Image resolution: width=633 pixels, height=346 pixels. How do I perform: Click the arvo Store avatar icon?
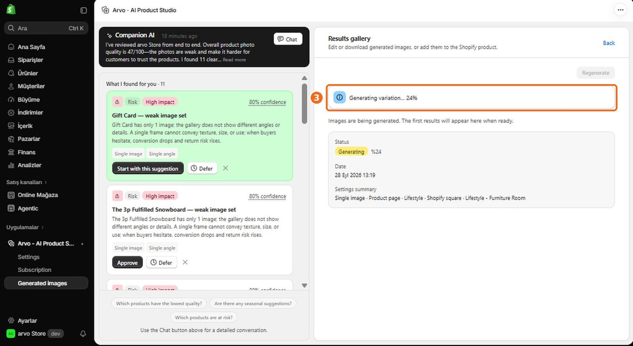11,334
